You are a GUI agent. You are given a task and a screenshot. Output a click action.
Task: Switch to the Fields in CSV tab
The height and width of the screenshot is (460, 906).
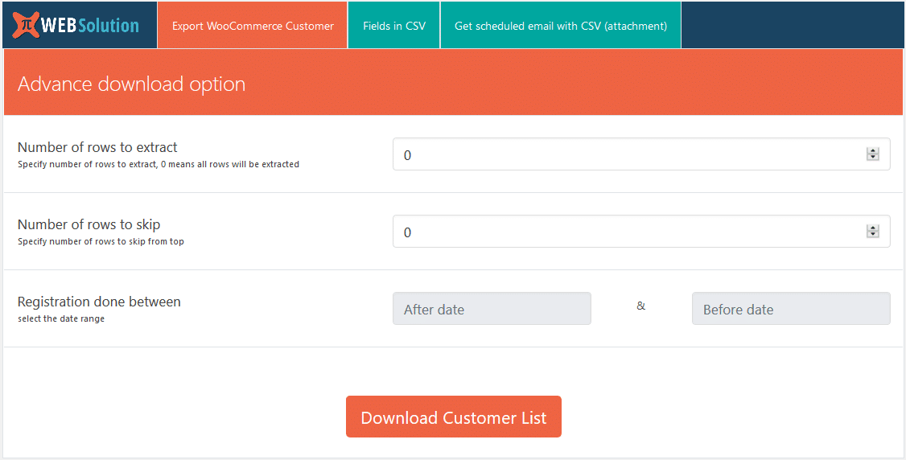coord(394,26)
